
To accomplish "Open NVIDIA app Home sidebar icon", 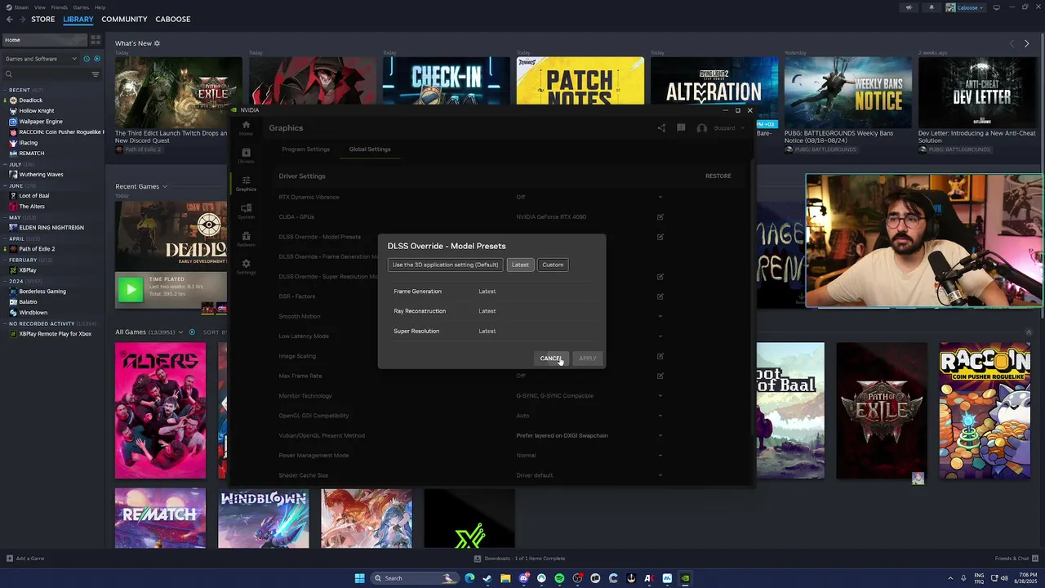I will point(246,127).
